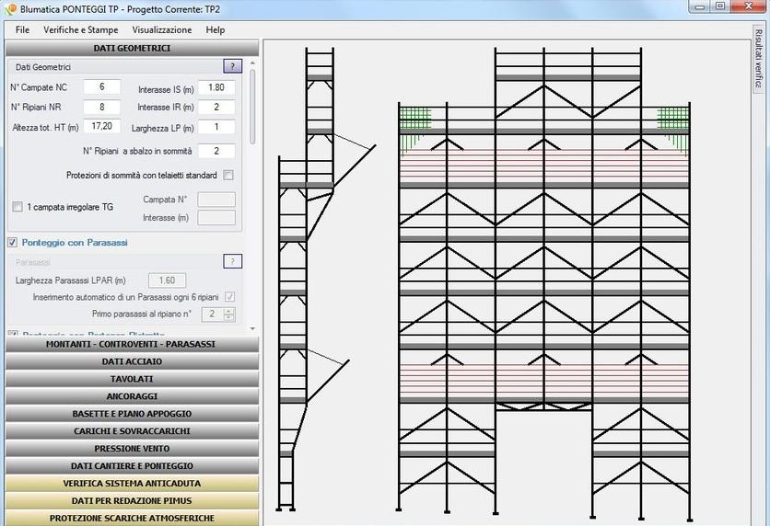Open the File menu

pos(22,29)
